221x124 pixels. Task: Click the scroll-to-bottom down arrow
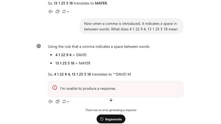tap(111, 100)
